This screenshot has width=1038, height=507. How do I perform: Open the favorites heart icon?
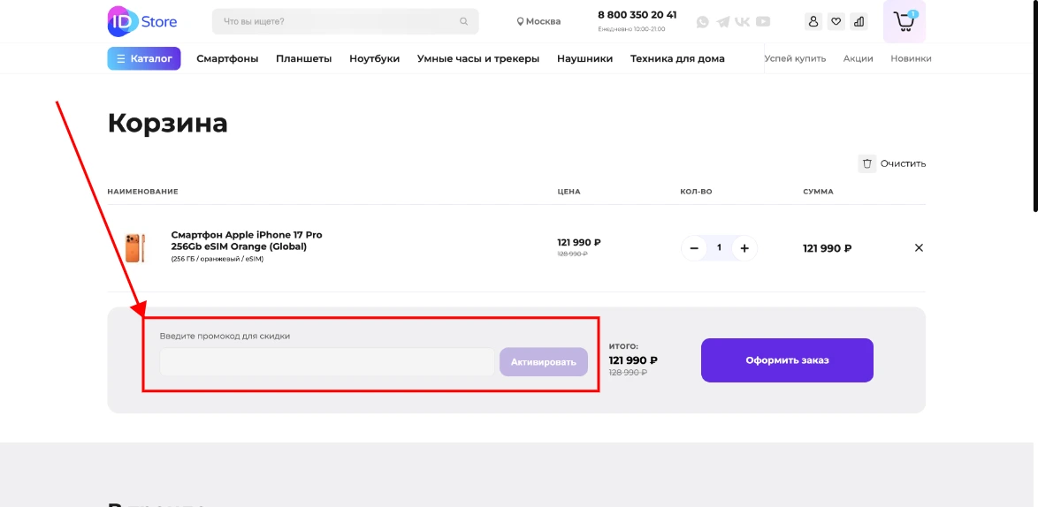click(x=836, y=21)
